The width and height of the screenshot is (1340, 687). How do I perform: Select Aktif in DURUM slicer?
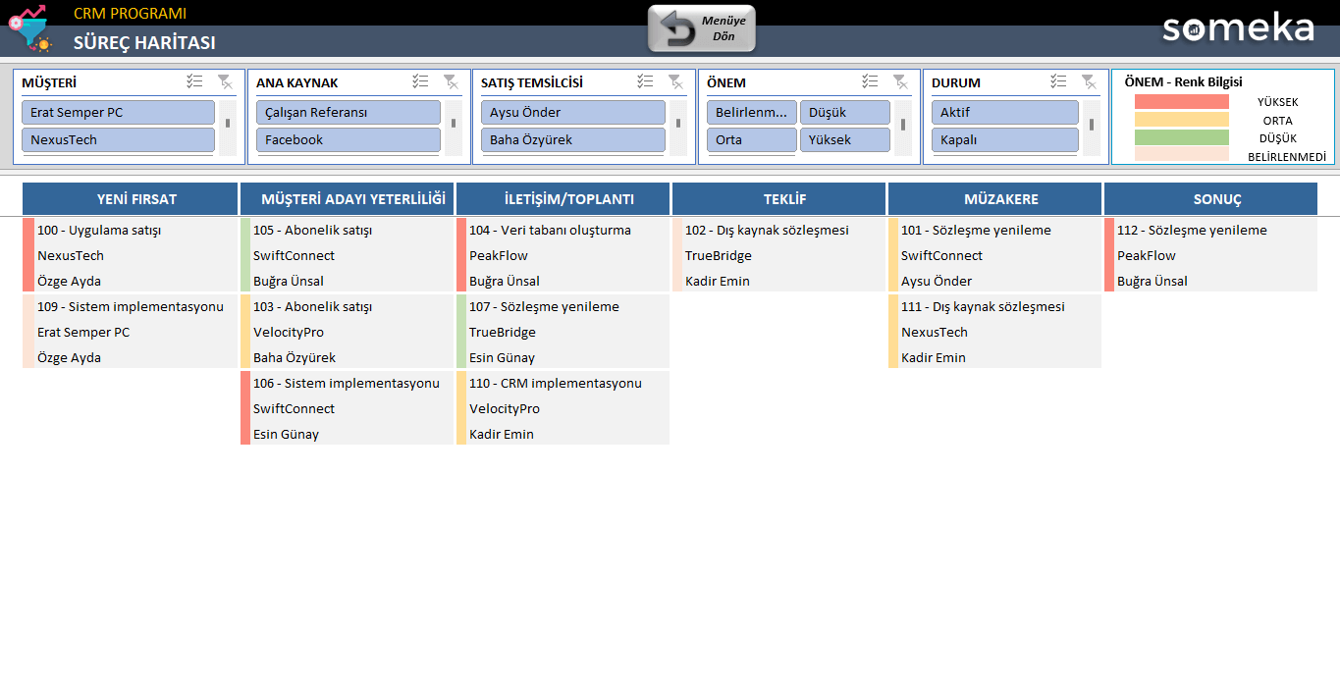click(1004, 112)
